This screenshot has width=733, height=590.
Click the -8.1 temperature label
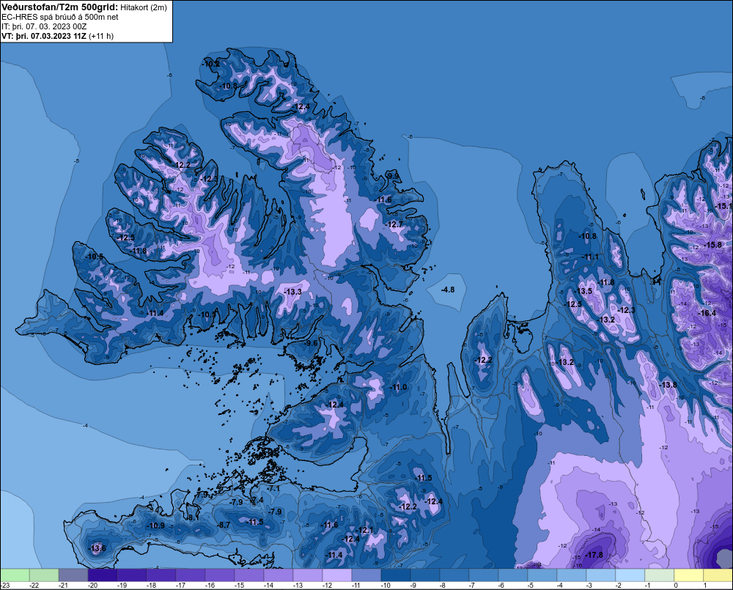(193, 517)
